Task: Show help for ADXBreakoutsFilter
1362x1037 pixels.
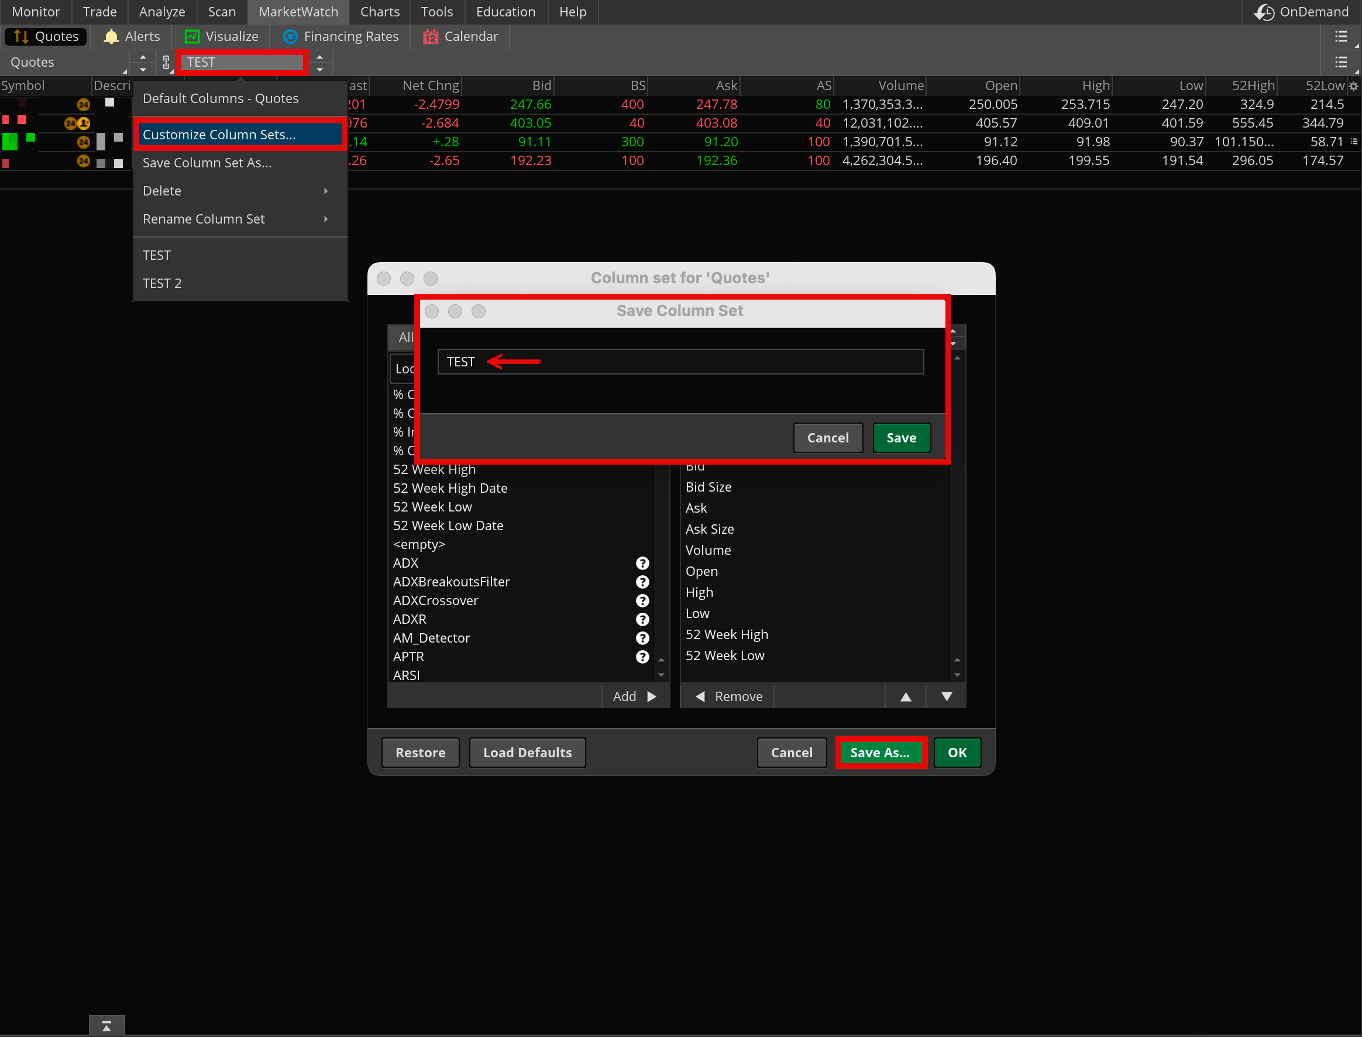Action: click(642, 582)
